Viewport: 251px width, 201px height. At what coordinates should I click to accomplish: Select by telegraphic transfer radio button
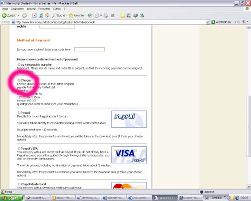click(x=19, y=65)
